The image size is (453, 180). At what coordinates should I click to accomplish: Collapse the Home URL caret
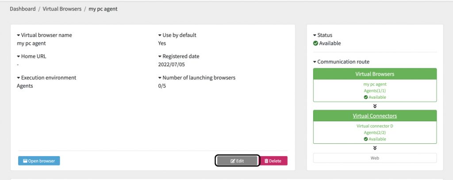pyautogui.click(x=19, y=56)
